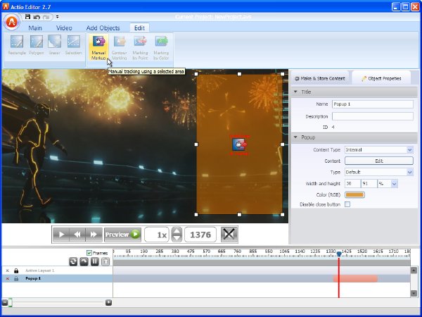Select Marking by Point tool
This screenshot has width=422, height=317.
click(140, 47)
